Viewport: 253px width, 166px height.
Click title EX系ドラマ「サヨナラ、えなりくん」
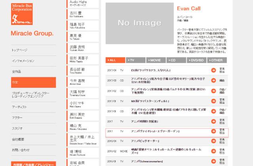[151, 70]
